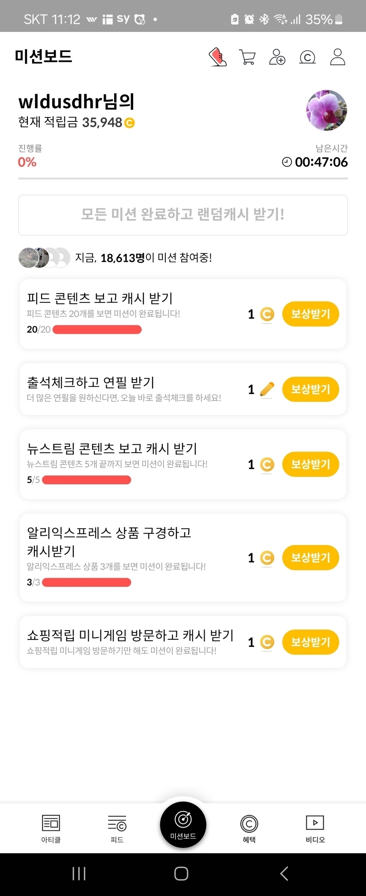Viewport: 366px width, 896px height.
Task: Click the 피드 콘텐츠 20/20 progress bar
Action: click(97, 329)
